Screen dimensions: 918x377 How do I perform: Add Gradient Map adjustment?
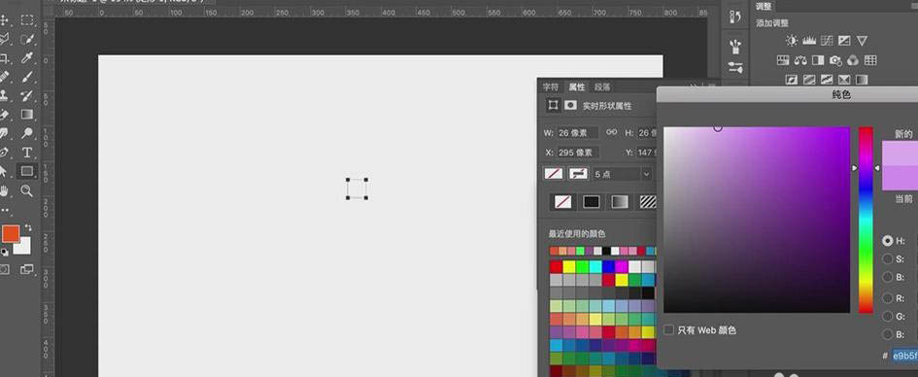(862, 79)
